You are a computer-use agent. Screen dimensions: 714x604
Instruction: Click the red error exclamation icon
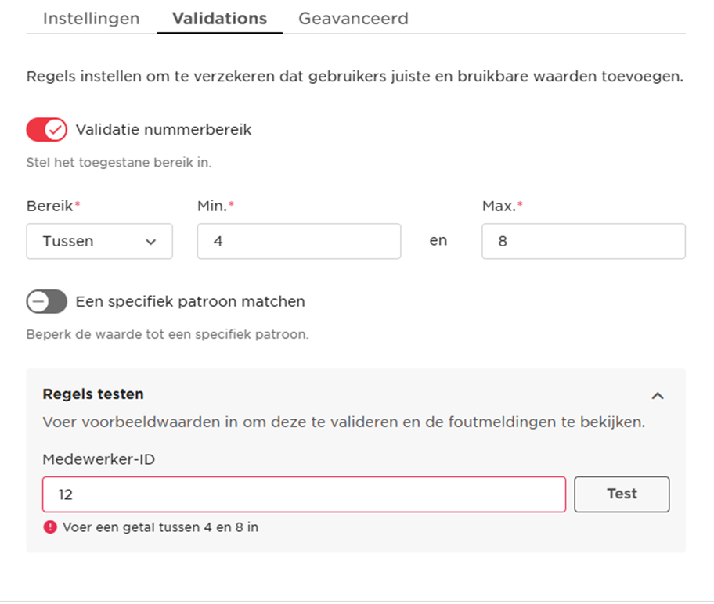[50, 527]
